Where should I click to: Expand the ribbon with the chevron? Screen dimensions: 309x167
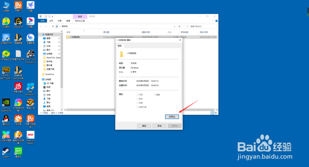click(x=213, y=21)
